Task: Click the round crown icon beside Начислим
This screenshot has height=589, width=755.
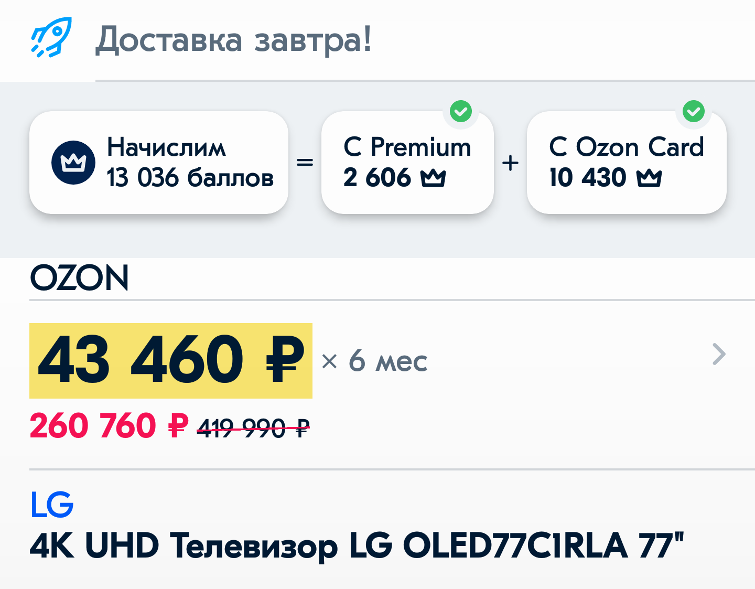Action: [x=73, y=163]
